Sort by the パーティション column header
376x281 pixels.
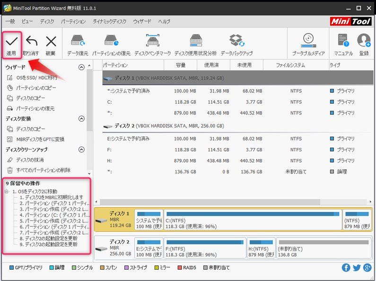(x=133, y=65)
